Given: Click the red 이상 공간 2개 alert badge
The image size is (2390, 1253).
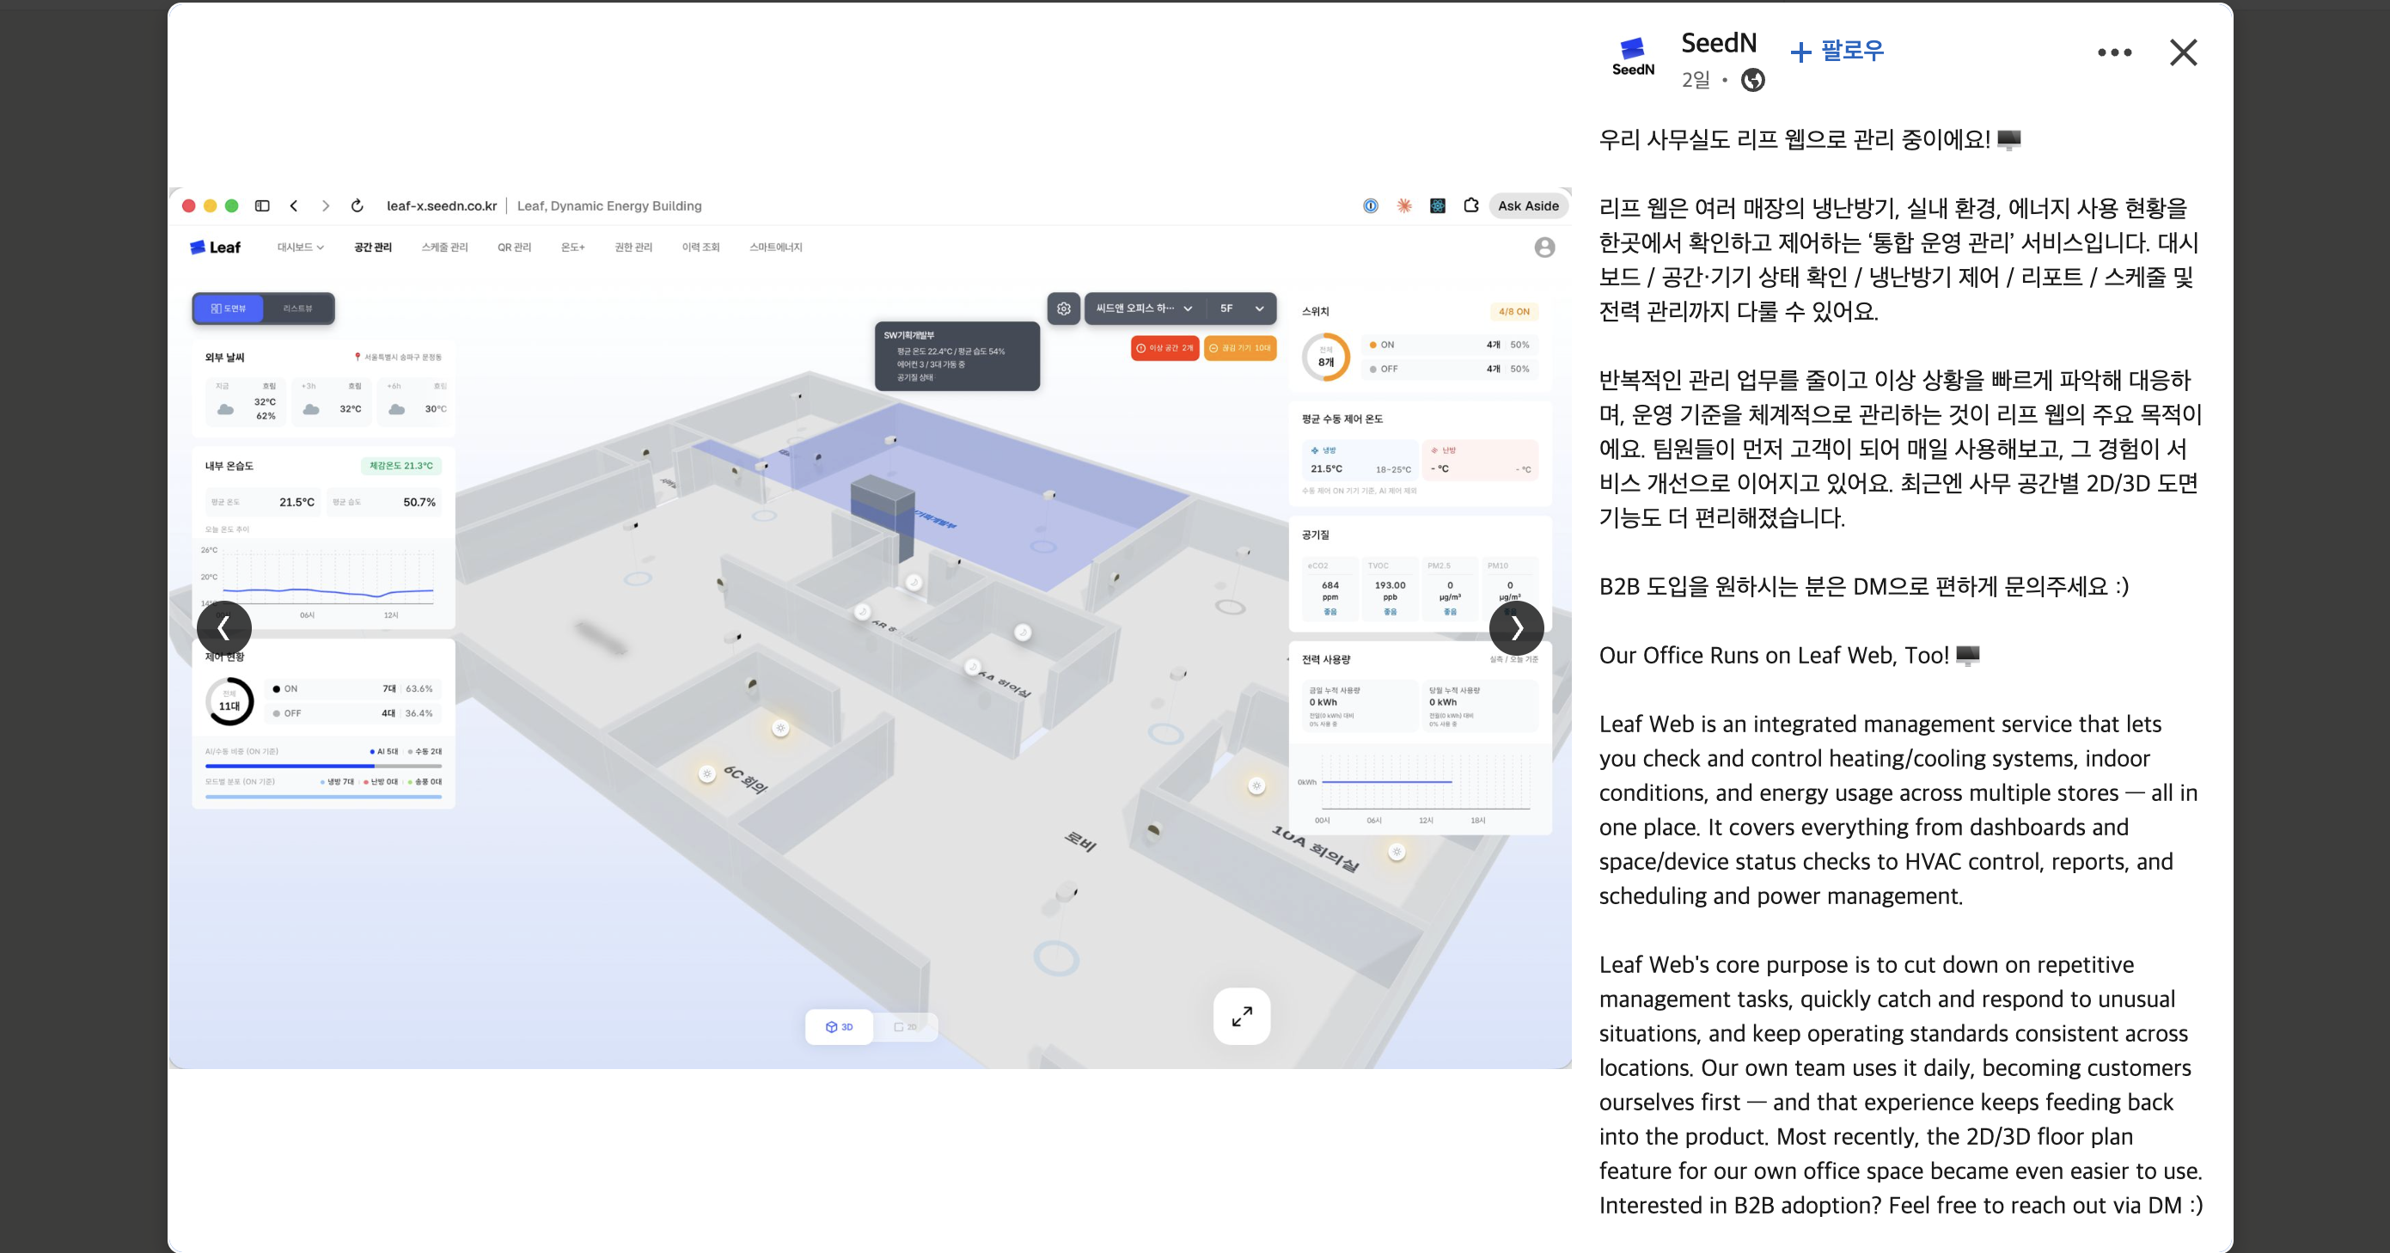Looking at the screenshot, I should point(1165,348).
